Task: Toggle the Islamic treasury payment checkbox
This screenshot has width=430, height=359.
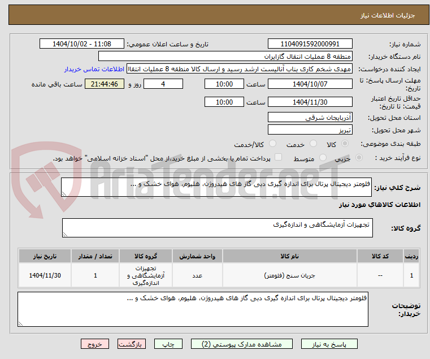Action: [x=278, y=157]
